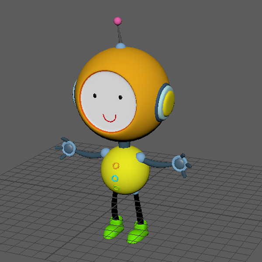The height and width of the screenshot is (262, 262).
Task: Click the robot's red smile
Action: coord(109,118)
